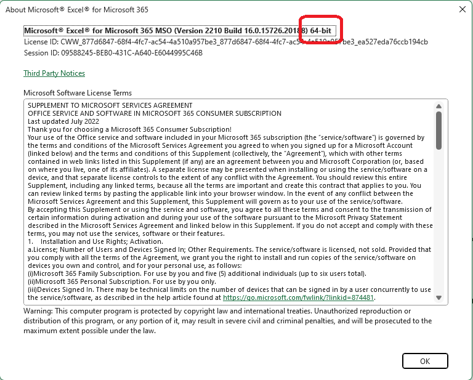Select the Excel version and build text line
The height and width of the screenshot is (380, 473).
(x=179, y=30)
